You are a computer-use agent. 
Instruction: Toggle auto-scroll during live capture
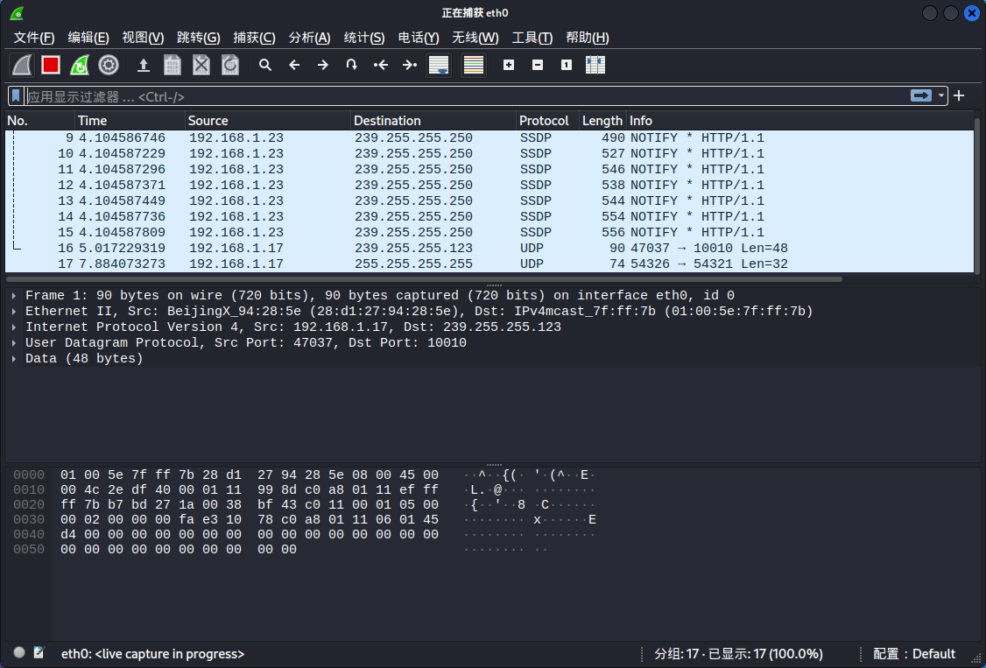coord(439,65)
